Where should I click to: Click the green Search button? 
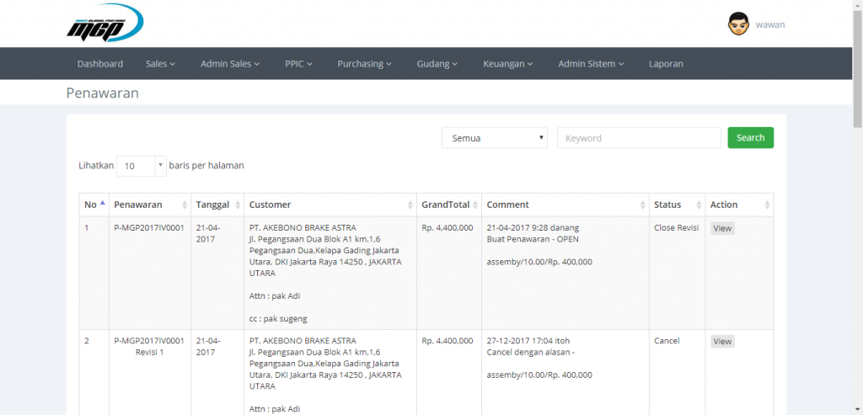(751, 138)
